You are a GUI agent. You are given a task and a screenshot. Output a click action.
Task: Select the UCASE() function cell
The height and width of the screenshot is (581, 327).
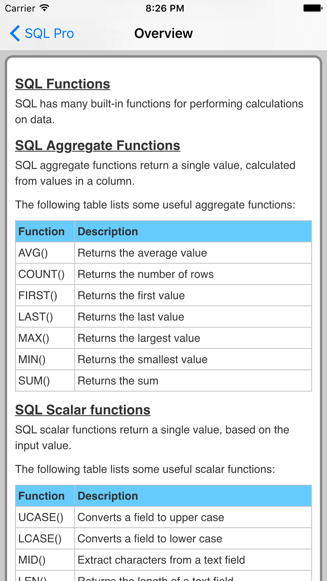click(41, 517)
